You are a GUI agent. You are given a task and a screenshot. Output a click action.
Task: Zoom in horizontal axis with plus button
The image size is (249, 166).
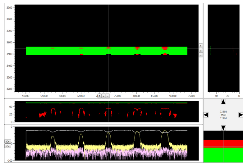click(104, 96)
